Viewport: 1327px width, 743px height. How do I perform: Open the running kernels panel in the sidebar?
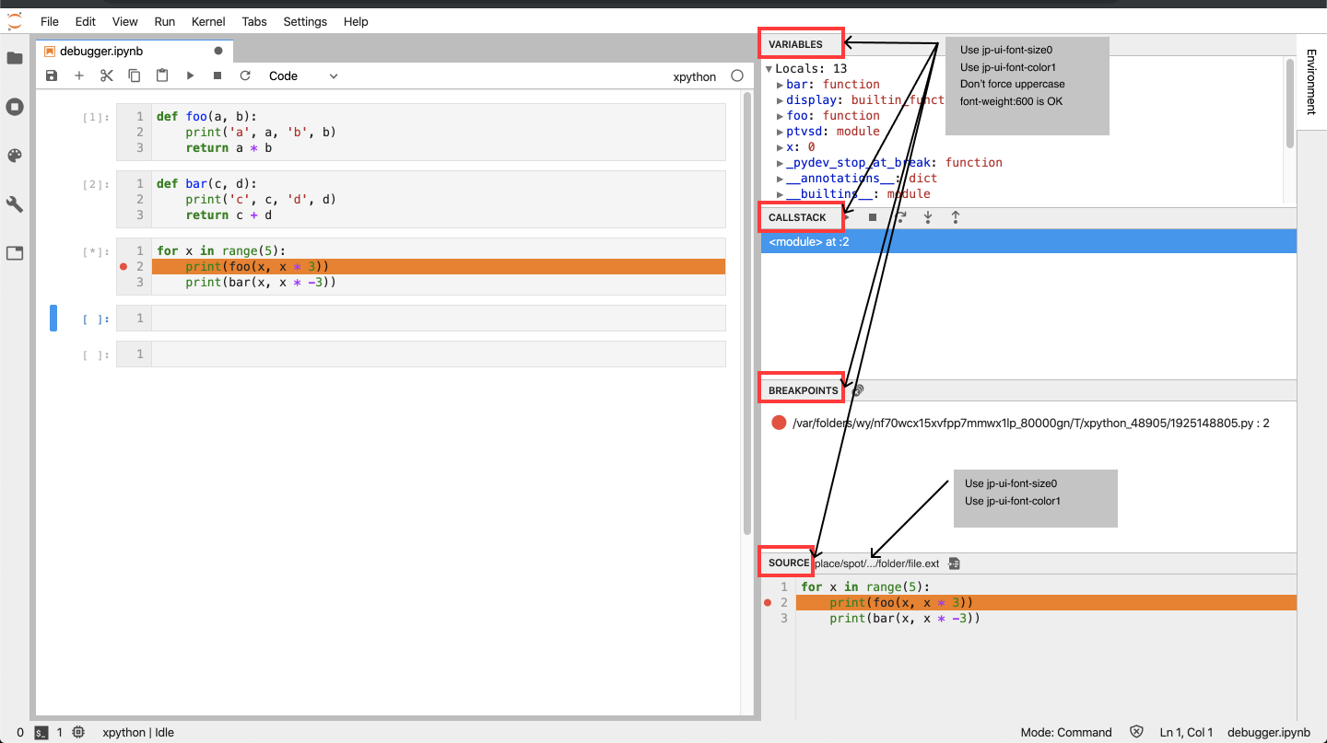click(15, 107)
